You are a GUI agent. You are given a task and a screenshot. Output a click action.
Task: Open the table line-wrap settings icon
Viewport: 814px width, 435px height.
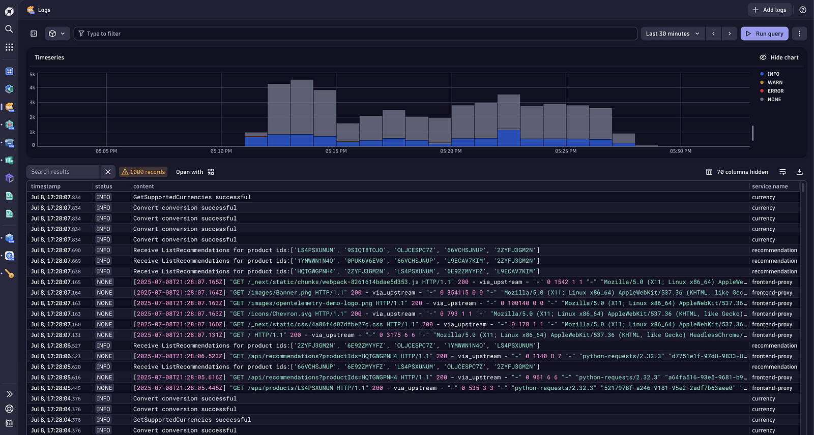coord(782,172)
